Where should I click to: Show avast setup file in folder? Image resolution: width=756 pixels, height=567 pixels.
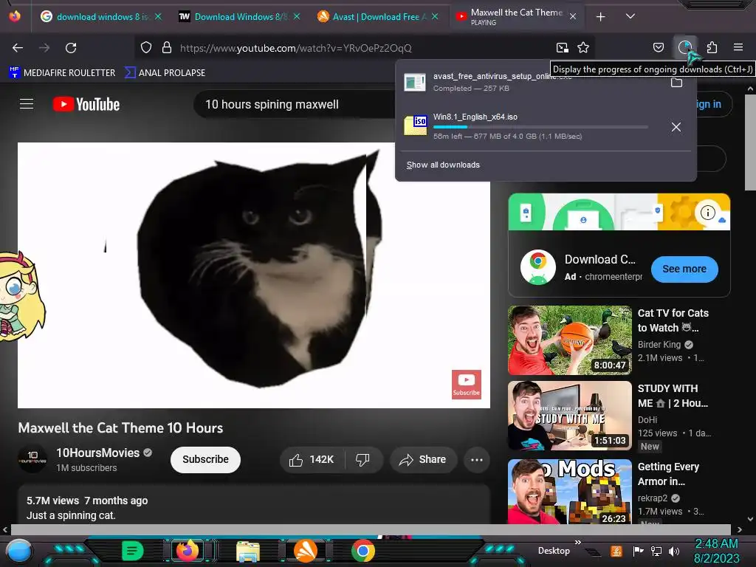pyautogui.click(x=676, y=83)
